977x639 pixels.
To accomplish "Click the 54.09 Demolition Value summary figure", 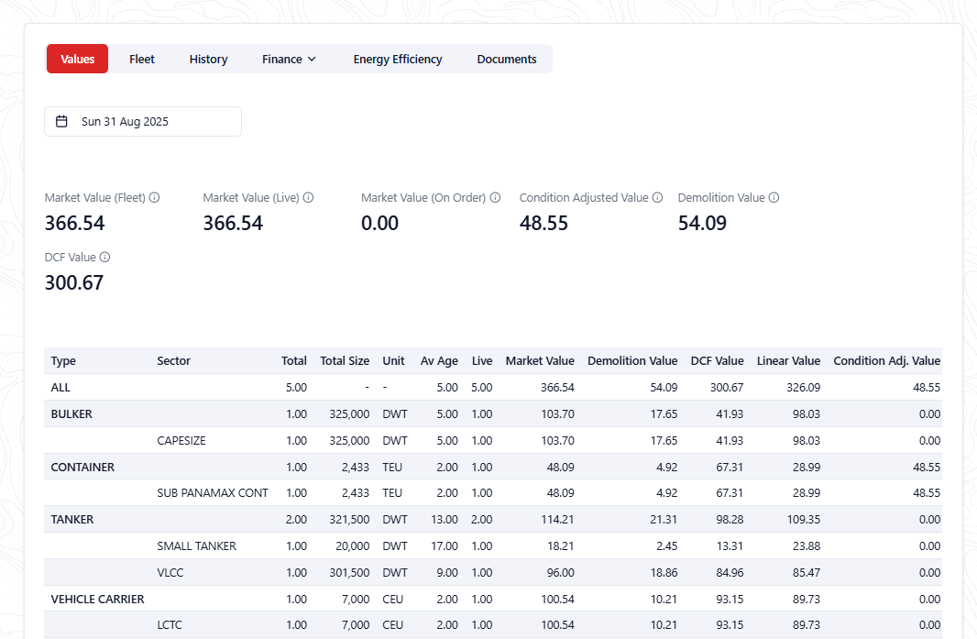I will (702, 223).
